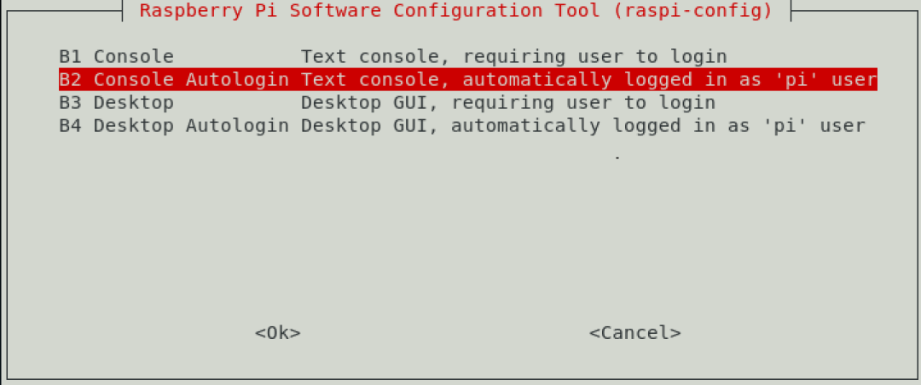Click the B4 tag label
The height and width of the screenshot is (385, 921).
(x=71, y=126)
